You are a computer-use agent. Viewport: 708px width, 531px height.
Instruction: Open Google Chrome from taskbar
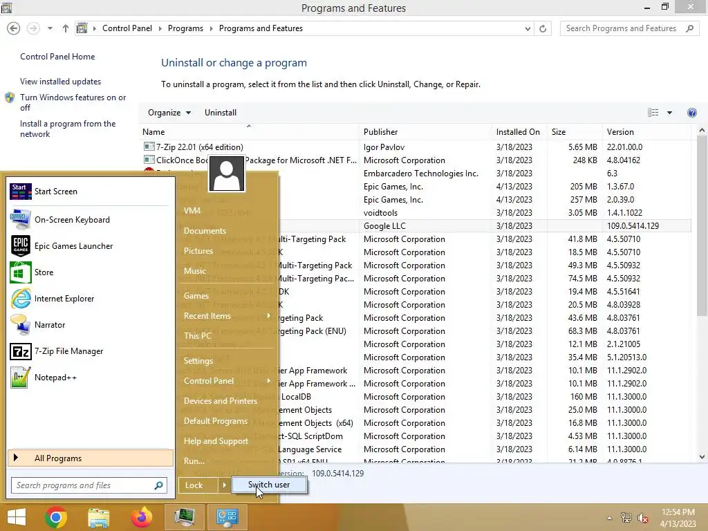pos(56,517)
